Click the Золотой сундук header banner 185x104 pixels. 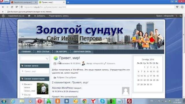[x=91, y=35]
